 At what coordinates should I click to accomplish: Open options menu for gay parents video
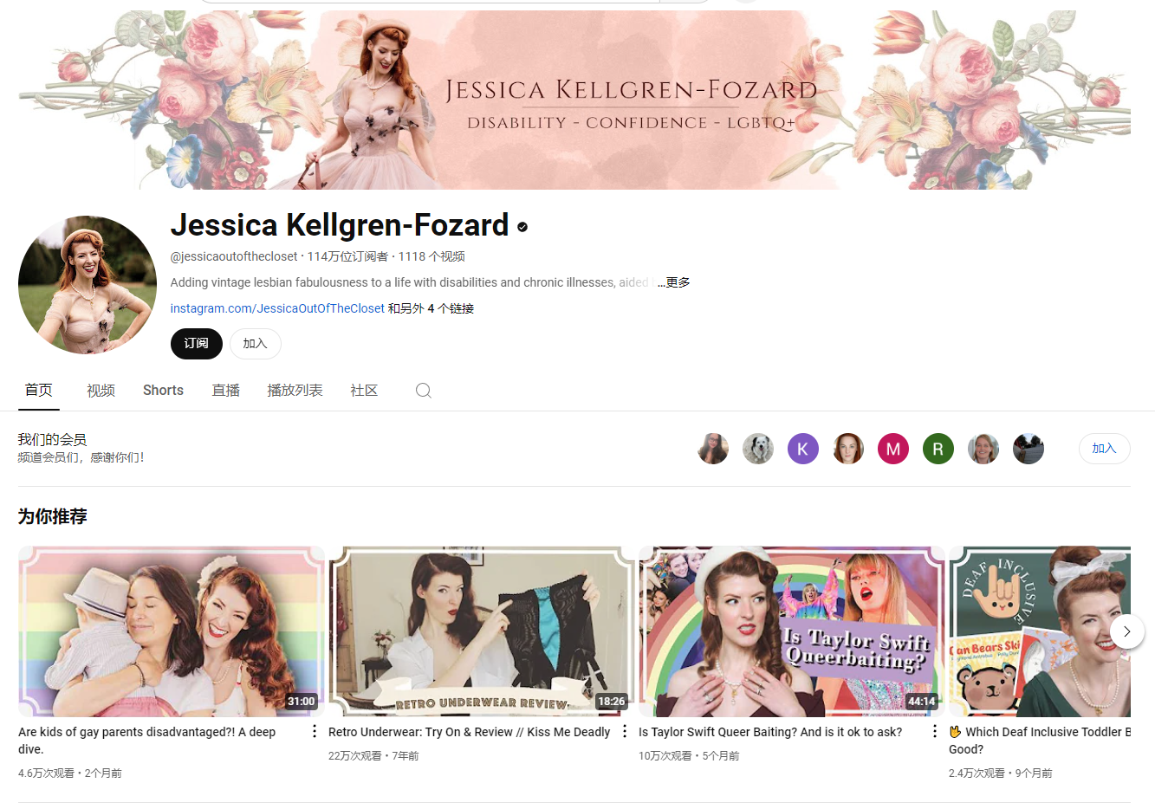tap(315, 732)
